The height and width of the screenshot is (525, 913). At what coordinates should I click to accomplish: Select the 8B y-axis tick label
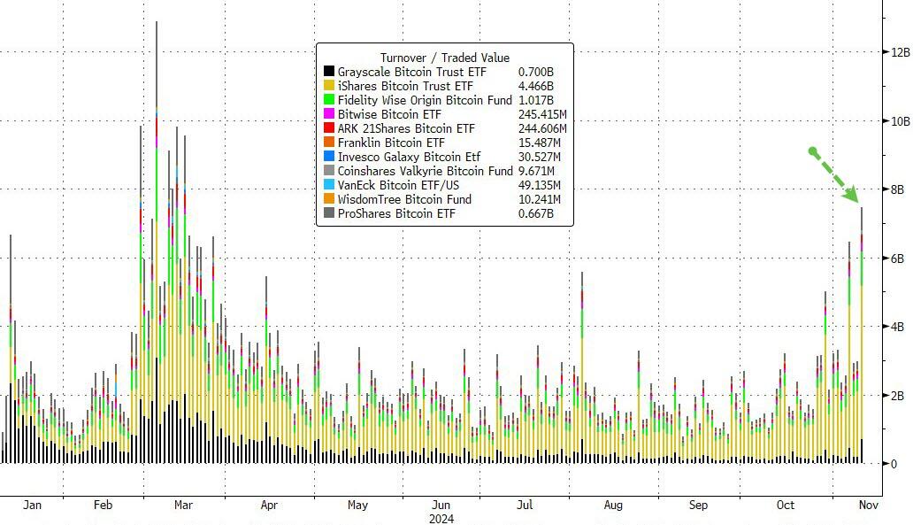(897, 189)
